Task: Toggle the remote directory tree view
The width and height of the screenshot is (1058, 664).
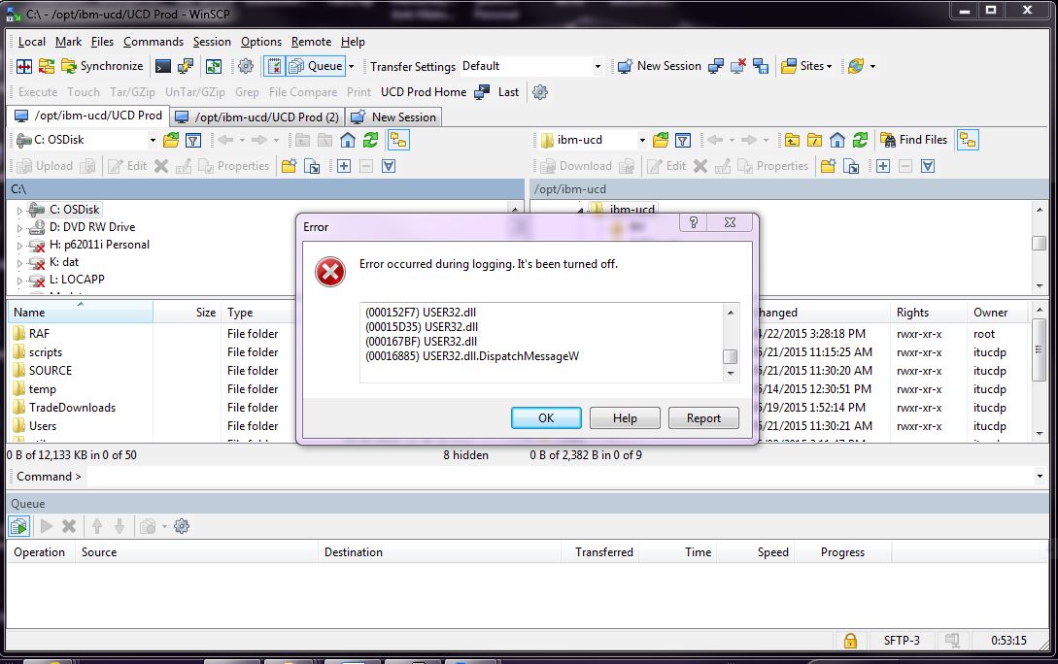Action: (x=967, y=140)
